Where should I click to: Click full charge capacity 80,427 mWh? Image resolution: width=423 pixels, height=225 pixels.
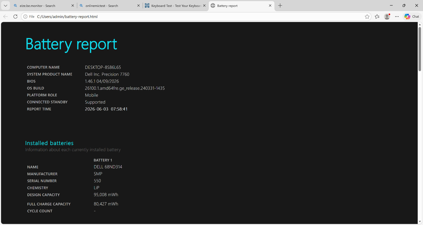(106, 204)
